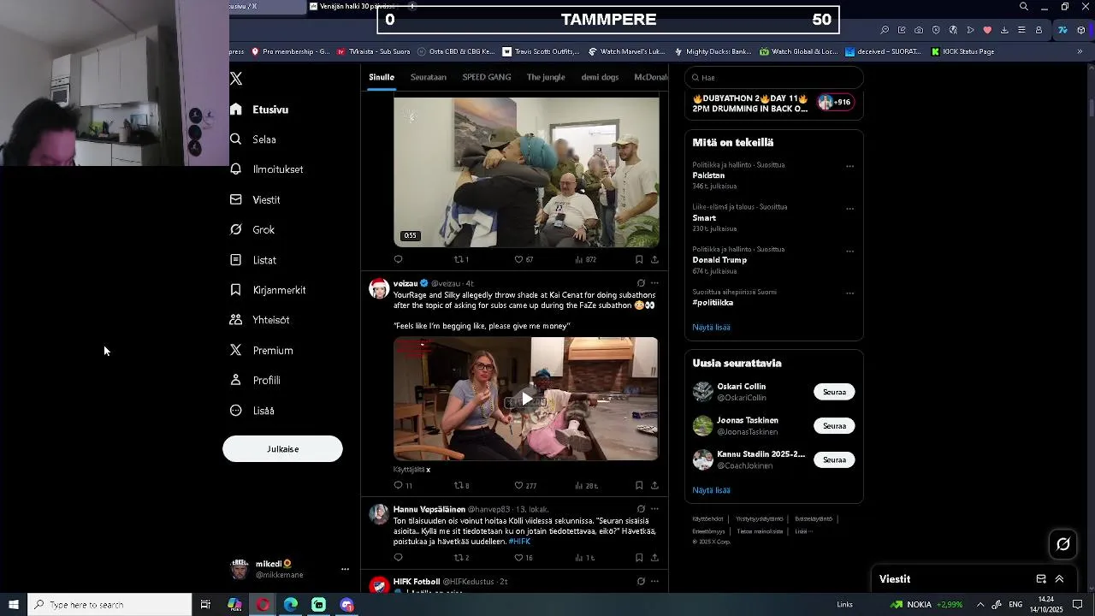This screenshot has height=616, width=1095.
Task: Share veizau's post
Action: click(654, 485)
